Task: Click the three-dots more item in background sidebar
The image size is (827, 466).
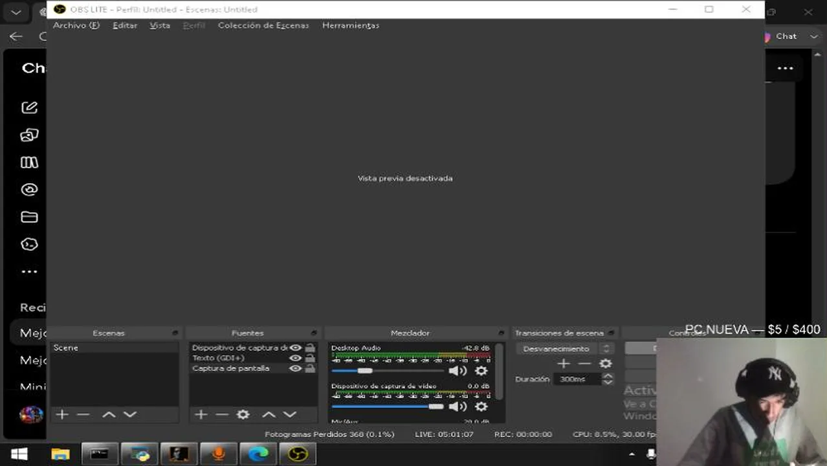Action: coord(29,272)
